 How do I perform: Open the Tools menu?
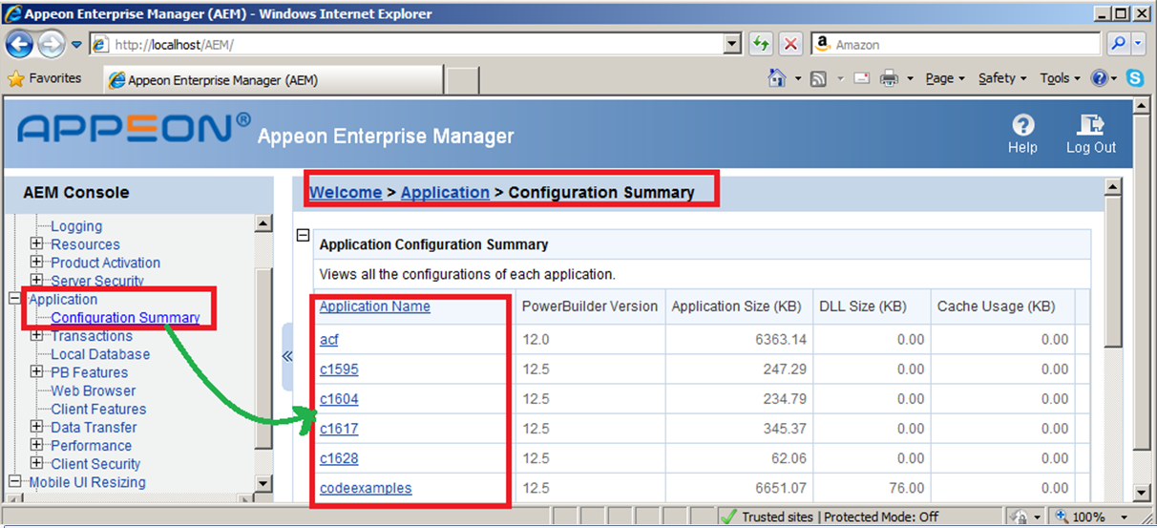point(1060,78)
